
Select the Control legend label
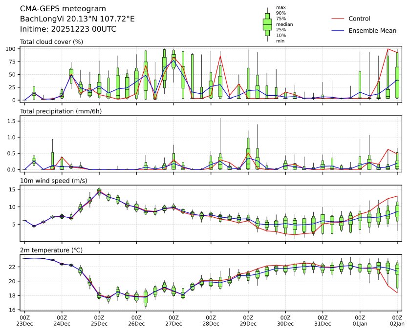pos(359,19)
